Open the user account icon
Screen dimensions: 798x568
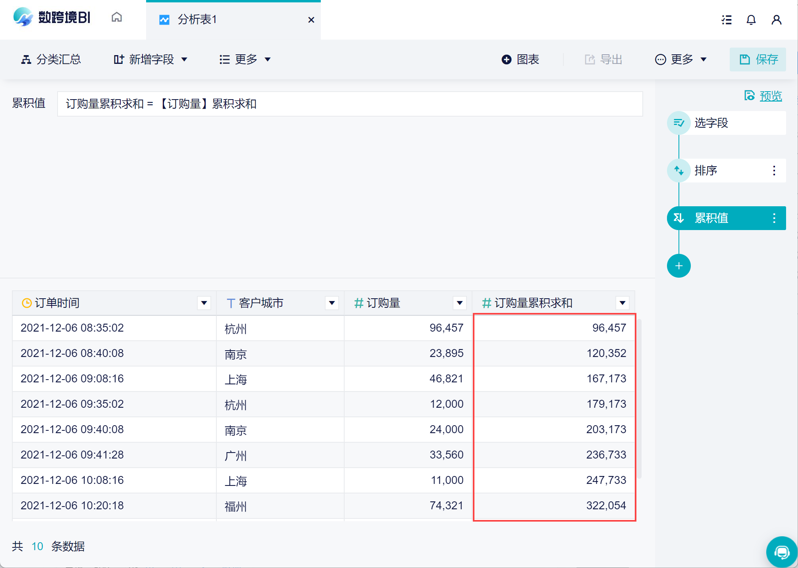pyautogui.click(x=777, y=20)
